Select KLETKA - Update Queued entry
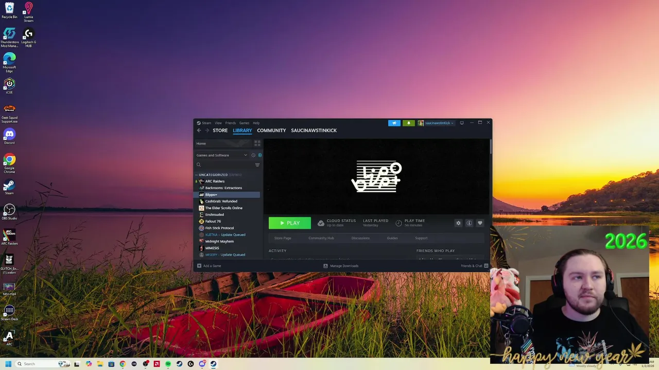659x370 pixels. (x=227, y=235)
